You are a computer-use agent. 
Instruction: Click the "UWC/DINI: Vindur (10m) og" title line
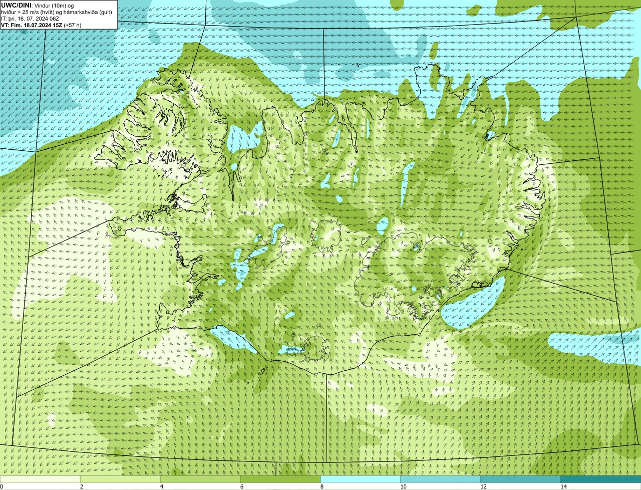(x=38, y=5)
